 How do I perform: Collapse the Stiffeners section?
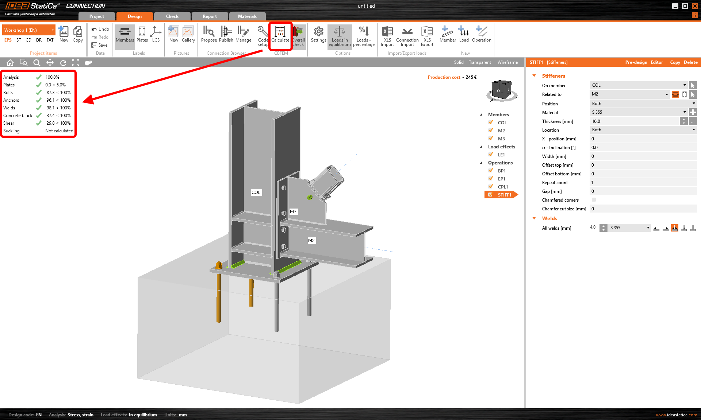point(534,76)
